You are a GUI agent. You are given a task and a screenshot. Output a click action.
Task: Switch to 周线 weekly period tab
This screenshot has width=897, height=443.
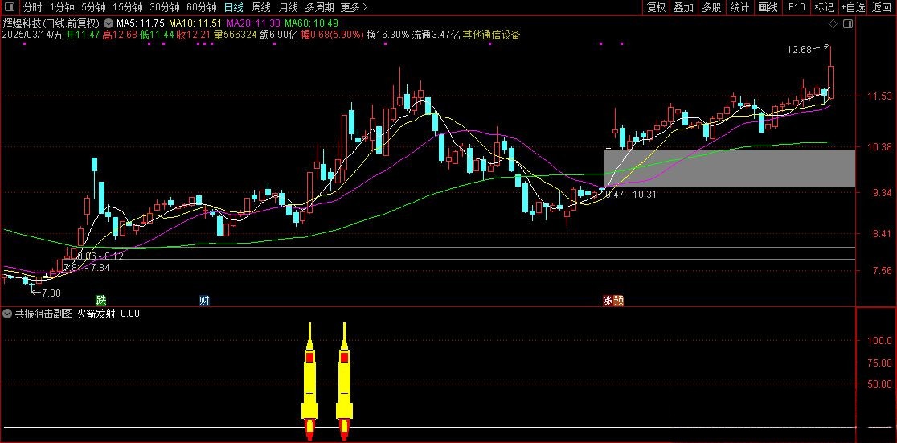click(x=261, y=7)
